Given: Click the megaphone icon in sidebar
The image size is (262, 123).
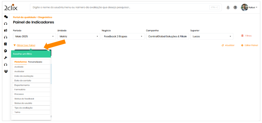Looking at the screenshot, I should [x=6, y=30].
